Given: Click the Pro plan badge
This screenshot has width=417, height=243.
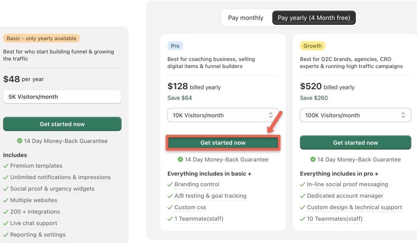Looking at the screenshot, I should click(x=175, y=46).
